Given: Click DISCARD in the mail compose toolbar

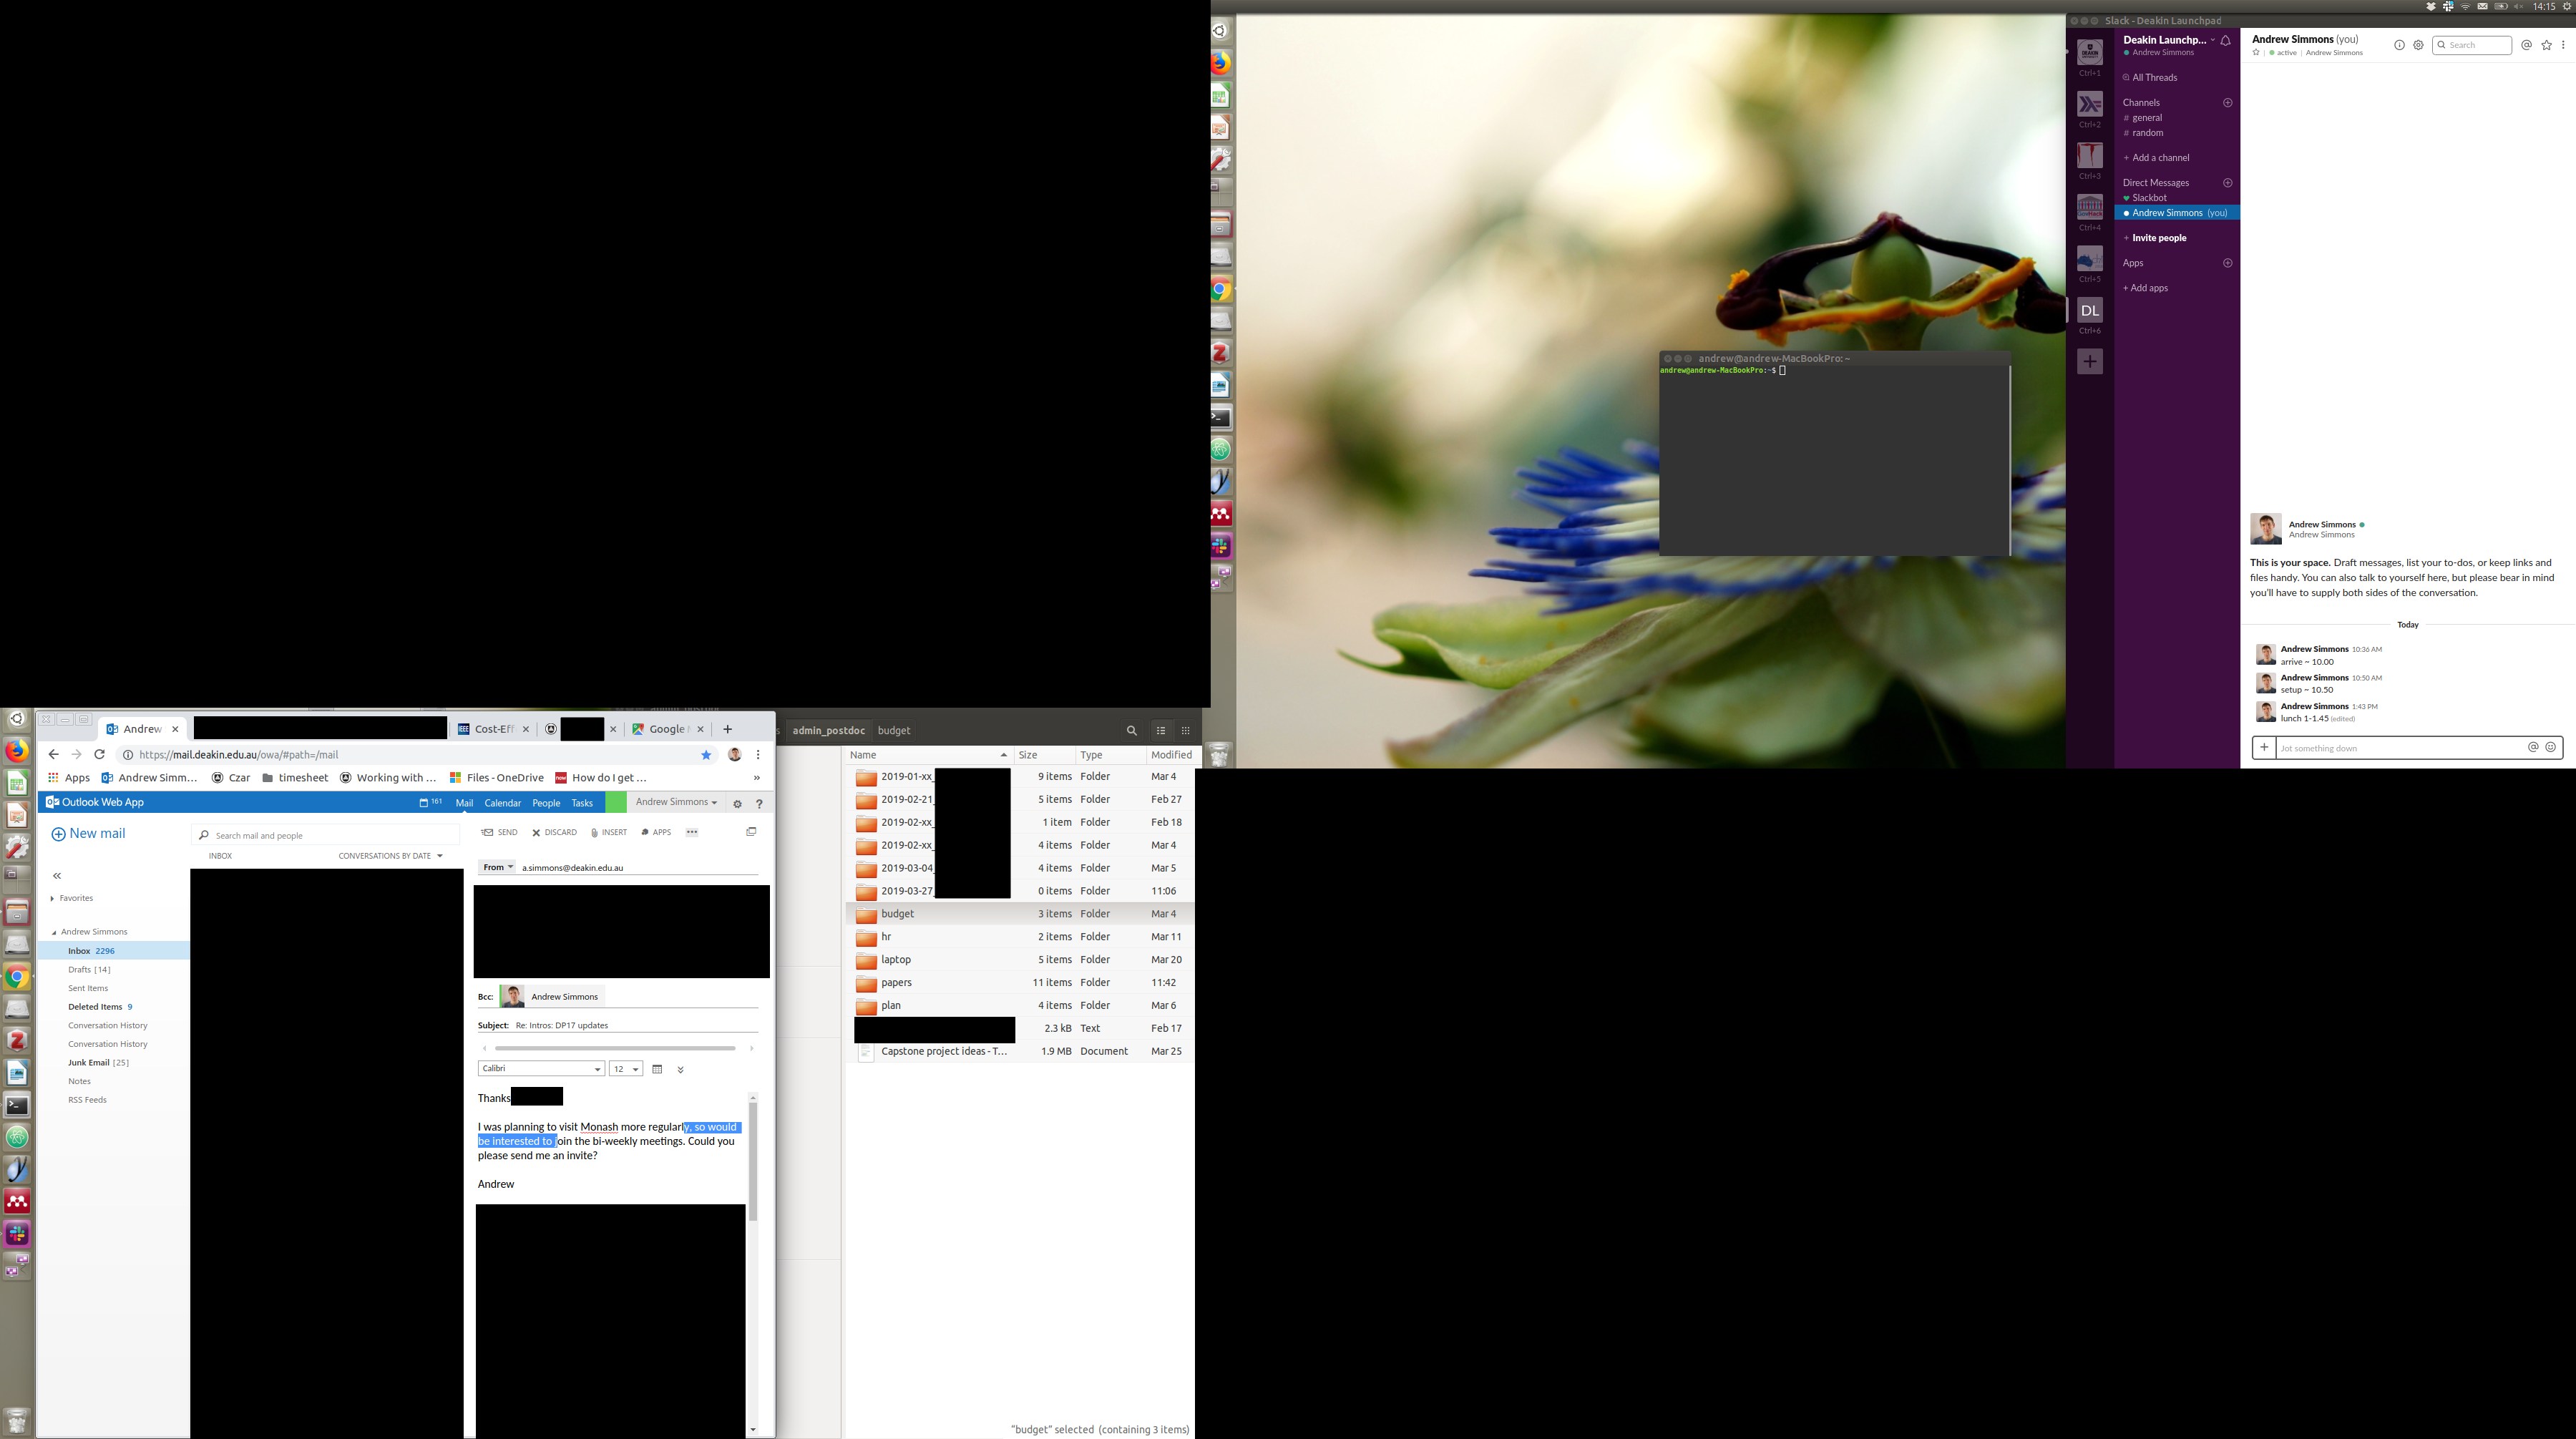Looking at the screenshot, I should [x=554, y=832].
